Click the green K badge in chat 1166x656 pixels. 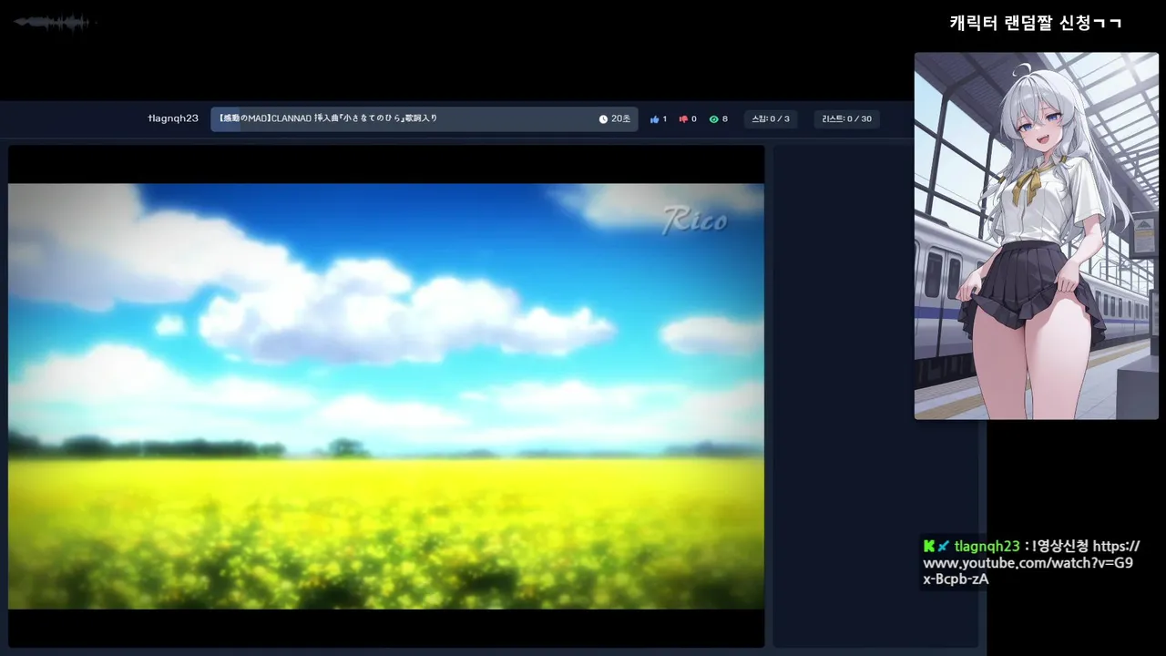(x=929, y=546)
